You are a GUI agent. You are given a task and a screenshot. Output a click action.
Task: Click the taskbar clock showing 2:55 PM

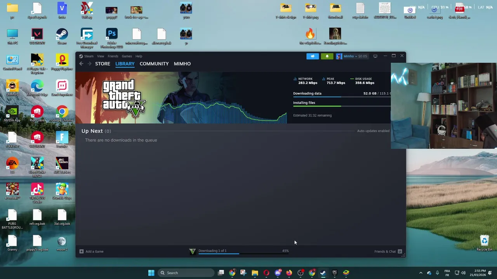[x=478, y=273]
